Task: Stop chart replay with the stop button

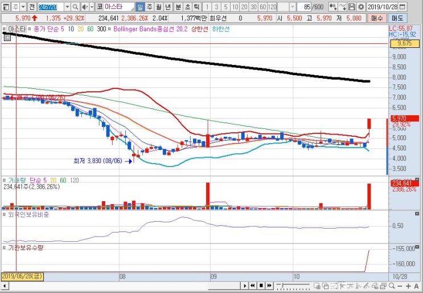Action: (261, 286)
